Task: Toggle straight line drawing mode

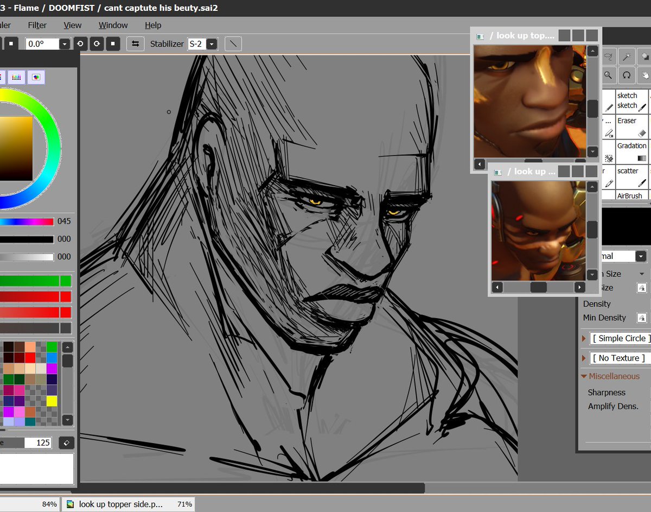Action: click(x=233, y=44)
